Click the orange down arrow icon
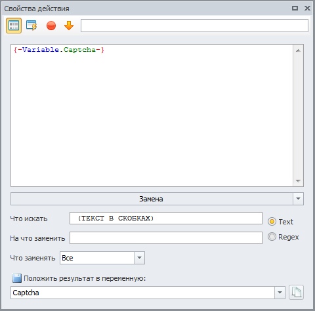 69,26
